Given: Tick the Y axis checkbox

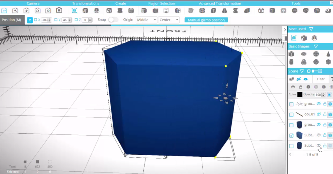Looking at the screenshot, I should point(56,20).
